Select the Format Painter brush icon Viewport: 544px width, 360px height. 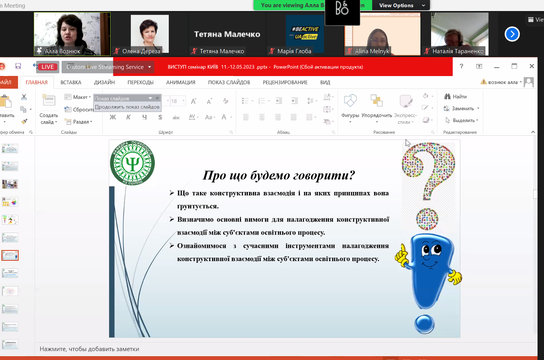pyautogui.click(x=24, y=122)
